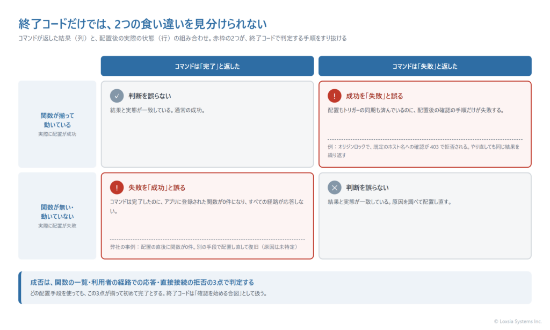Click the text beginning 配置もトリガーの同期も済んでいるのに
550x330 pixels.
pyautogui.click(x=416, y=110)
